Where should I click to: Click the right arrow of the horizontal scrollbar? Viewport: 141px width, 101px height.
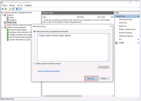click(113, 96)
